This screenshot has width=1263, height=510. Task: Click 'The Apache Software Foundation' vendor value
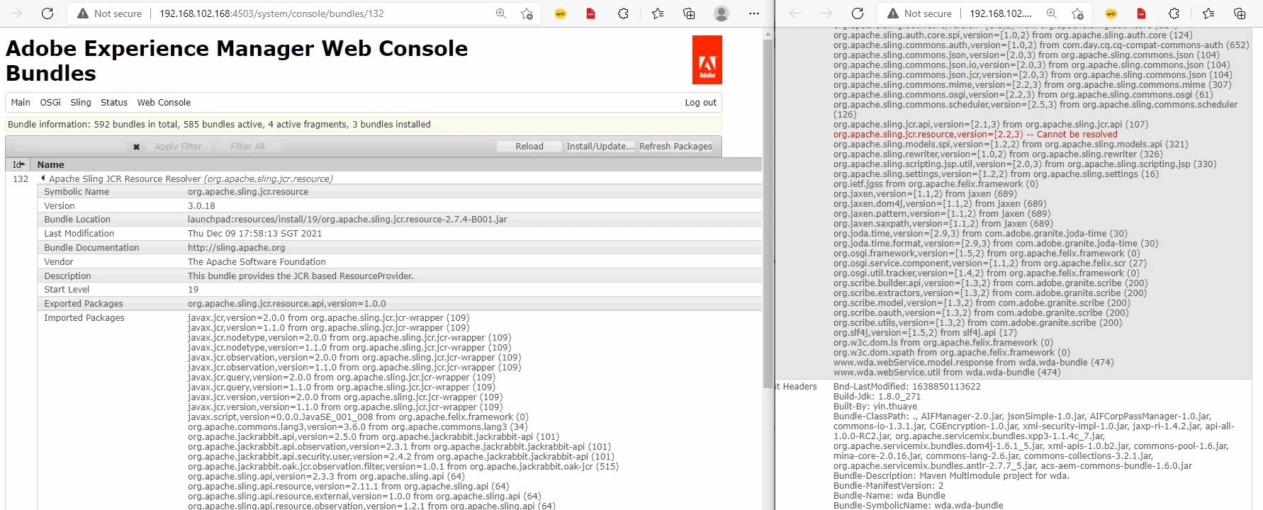[x=257, y=262]
